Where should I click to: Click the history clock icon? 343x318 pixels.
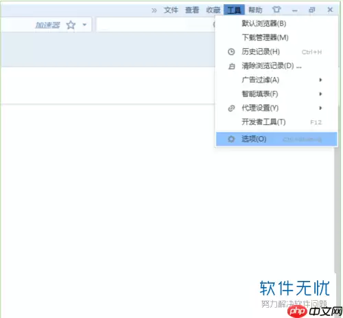(231, 52)
